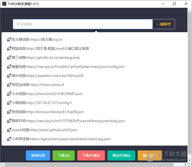Pick dxawi0线路 0.json entry
Image resolution: width=192 pixels, height=167 pixels.
click(94, 130)
